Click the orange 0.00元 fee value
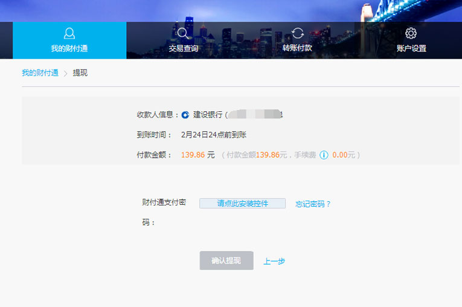This screenshot has height=307, width=462. coord(344,155)
